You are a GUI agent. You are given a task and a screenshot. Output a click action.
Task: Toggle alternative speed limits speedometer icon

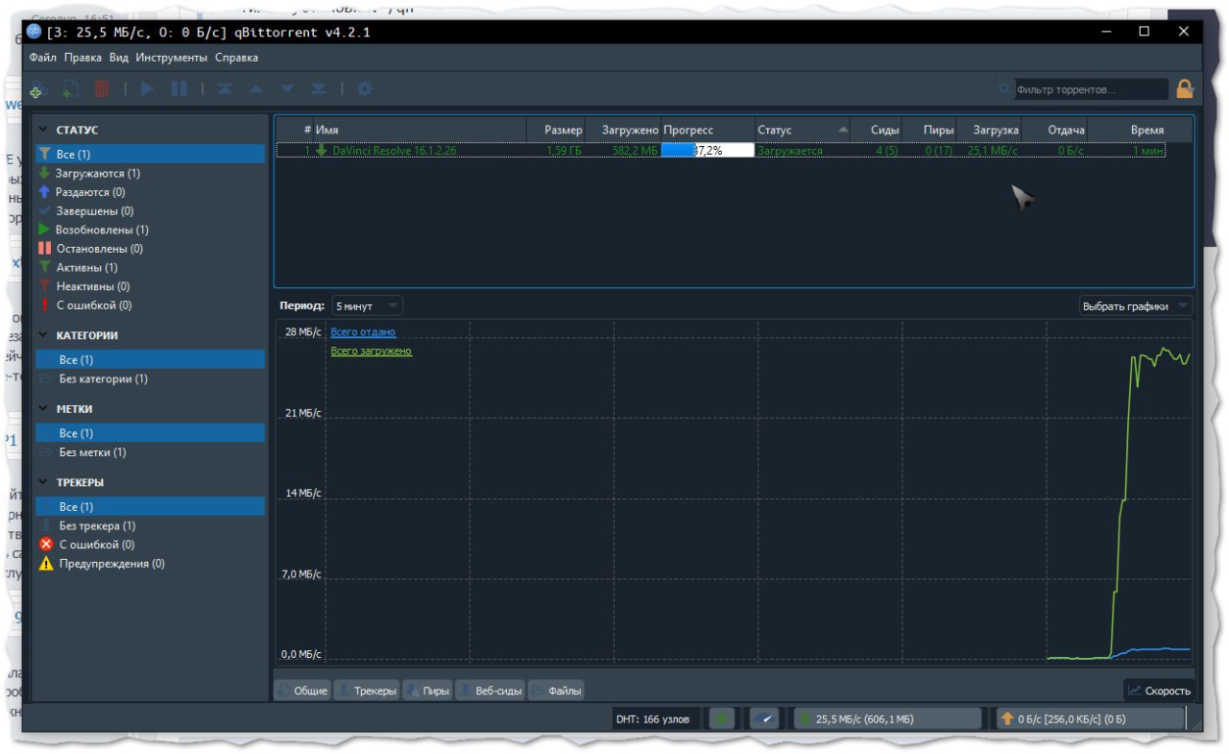pos(764,718)
